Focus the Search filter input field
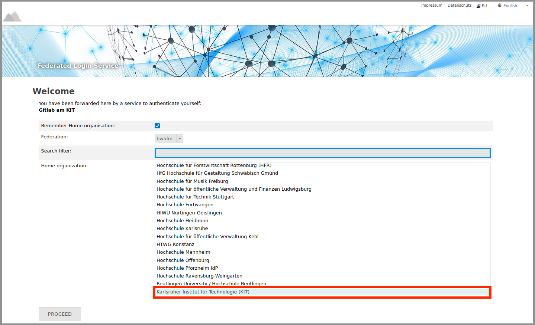This screenshot has height=325, width=535. click(x=322, y=153)
